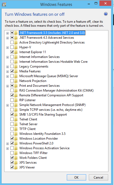The height and width of the screenshot is (185, 114).
Task: Expand Print and Document Services node
Action: point(7,86)
